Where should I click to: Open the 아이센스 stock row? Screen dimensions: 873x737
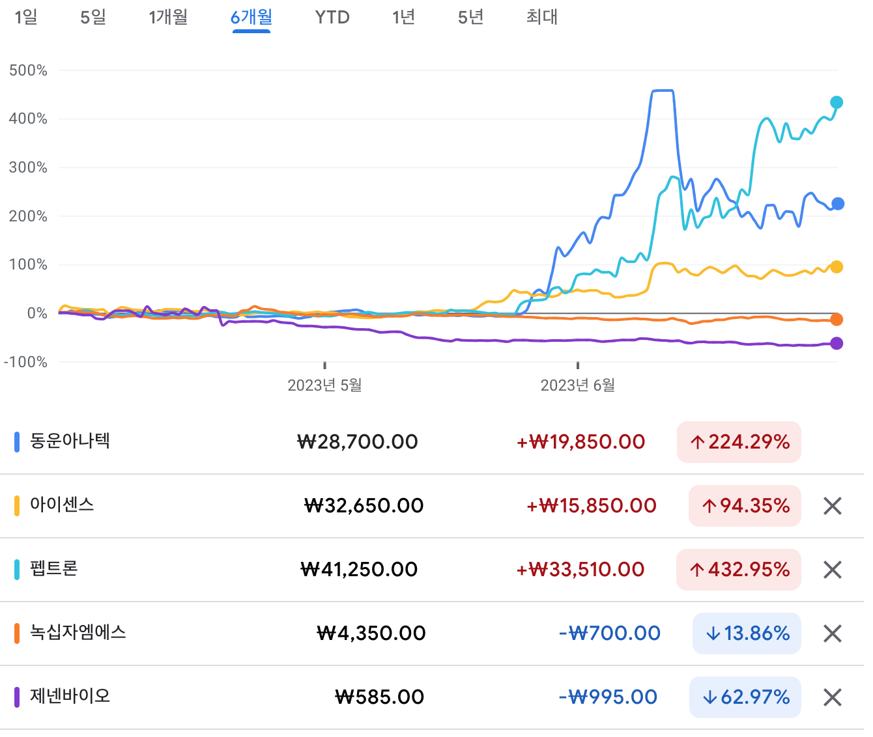tap(432, 506)
